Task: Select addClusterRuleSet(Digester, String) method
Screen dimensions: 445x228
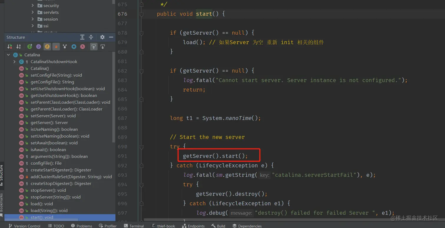Action: point(71,176)
